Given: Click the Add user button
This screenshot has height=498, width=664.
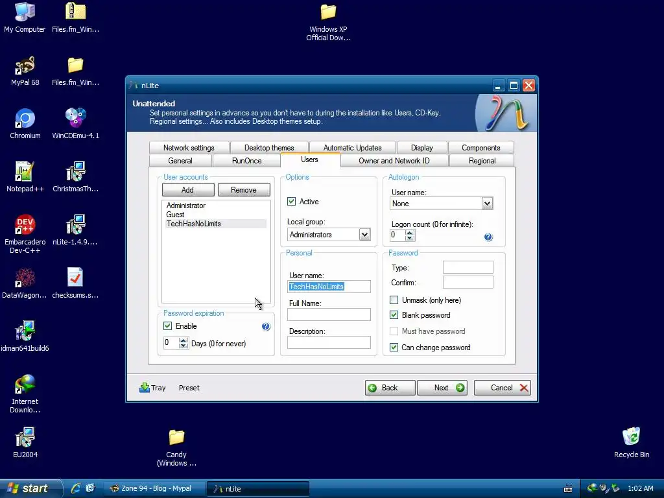Looking at the screenshot, I should (x=188, y=190).
